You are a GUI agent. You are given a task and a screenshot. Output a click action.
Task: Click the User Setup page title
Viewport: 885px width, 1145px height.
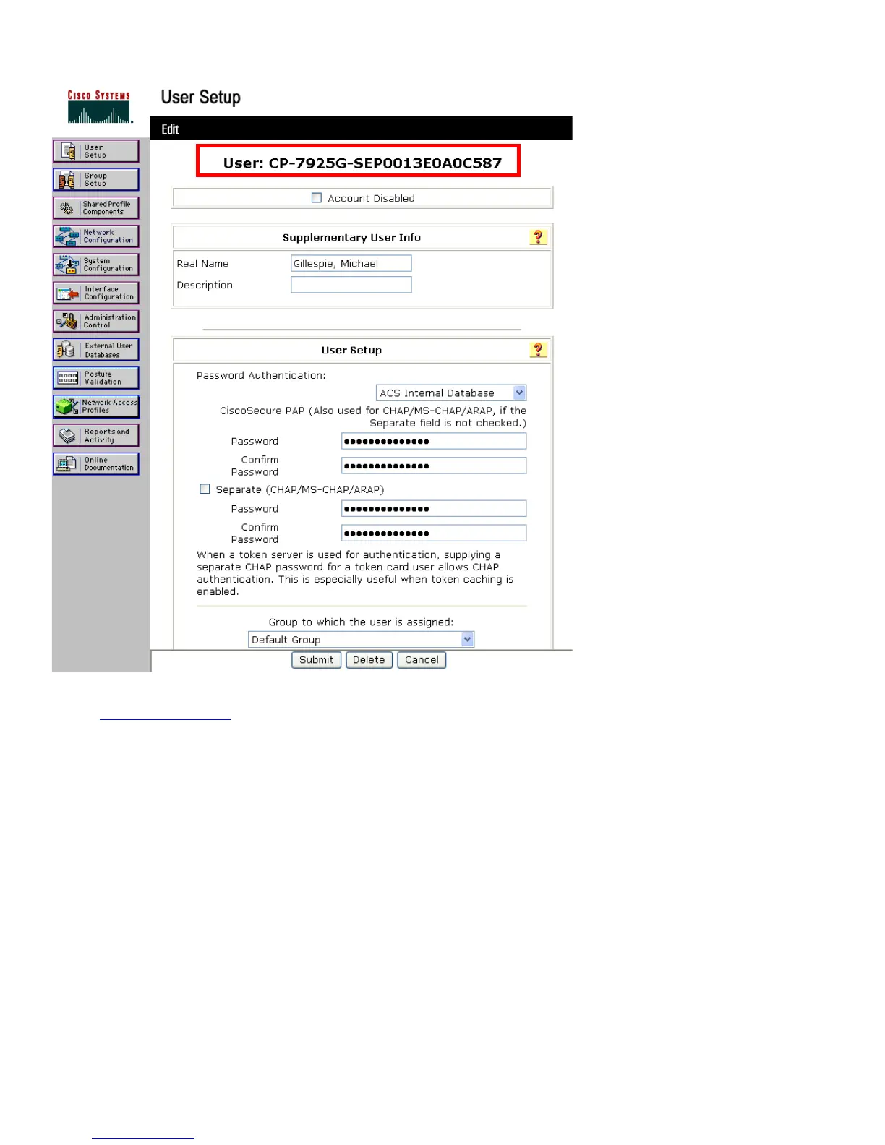[x=200, y=98]
